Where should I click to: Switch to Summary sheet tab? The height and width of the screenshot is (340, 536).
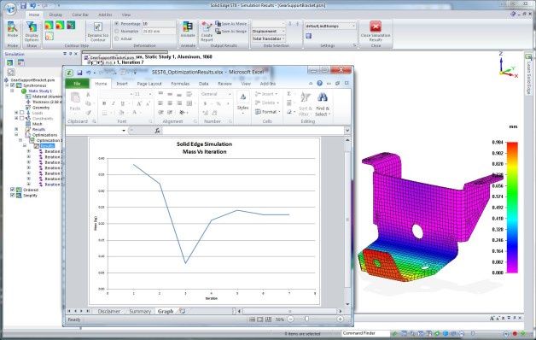click(x=140, y=311)
